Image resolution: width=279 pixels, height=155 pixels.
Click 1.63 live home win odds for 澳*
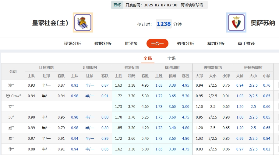tap(159, 85)
